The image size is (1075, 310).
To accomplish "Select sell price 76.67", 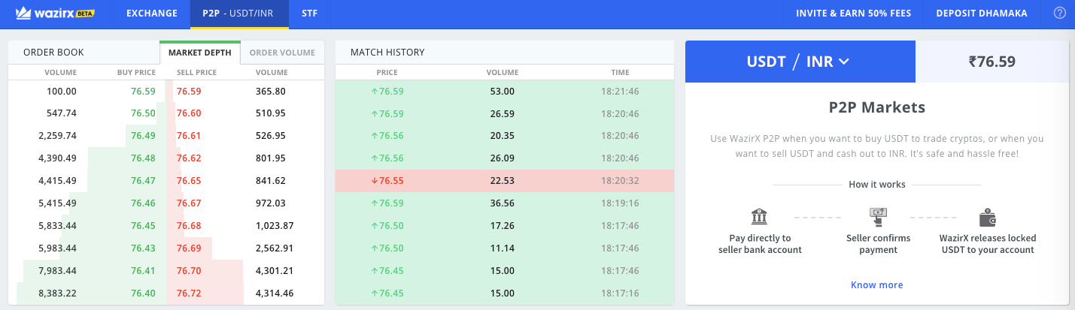I will [189, 203].
